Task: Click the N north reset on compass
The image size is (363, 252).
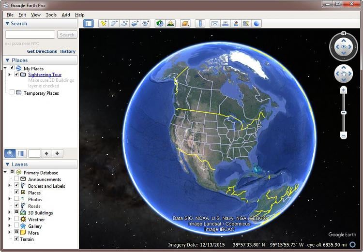Action: (344, 33)
